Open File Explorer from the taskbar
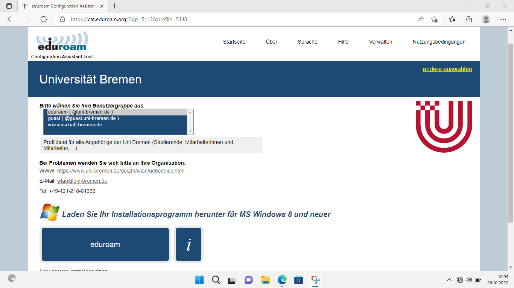Image resolution: width=514 pixels, height=288 pixels. tap(266, 280)
